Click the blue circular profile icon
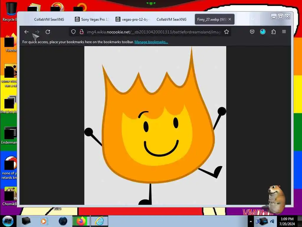 [263, 32]
